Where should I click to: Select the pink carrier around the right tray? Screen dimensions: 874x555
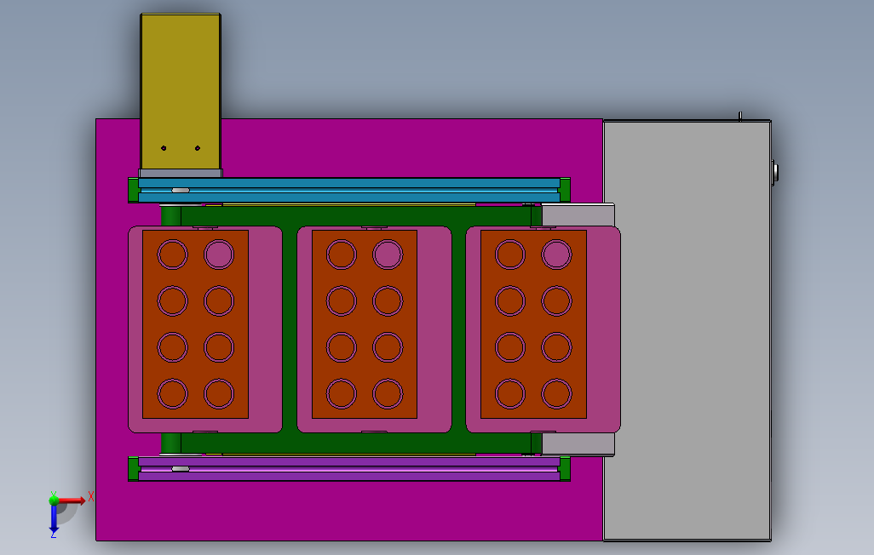[604, 329]
